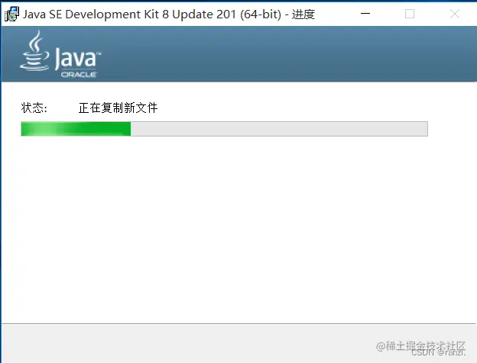Click the Java installer icon in title bar
Viewport: 477px width, 363px height.
[x=11, y=14]
